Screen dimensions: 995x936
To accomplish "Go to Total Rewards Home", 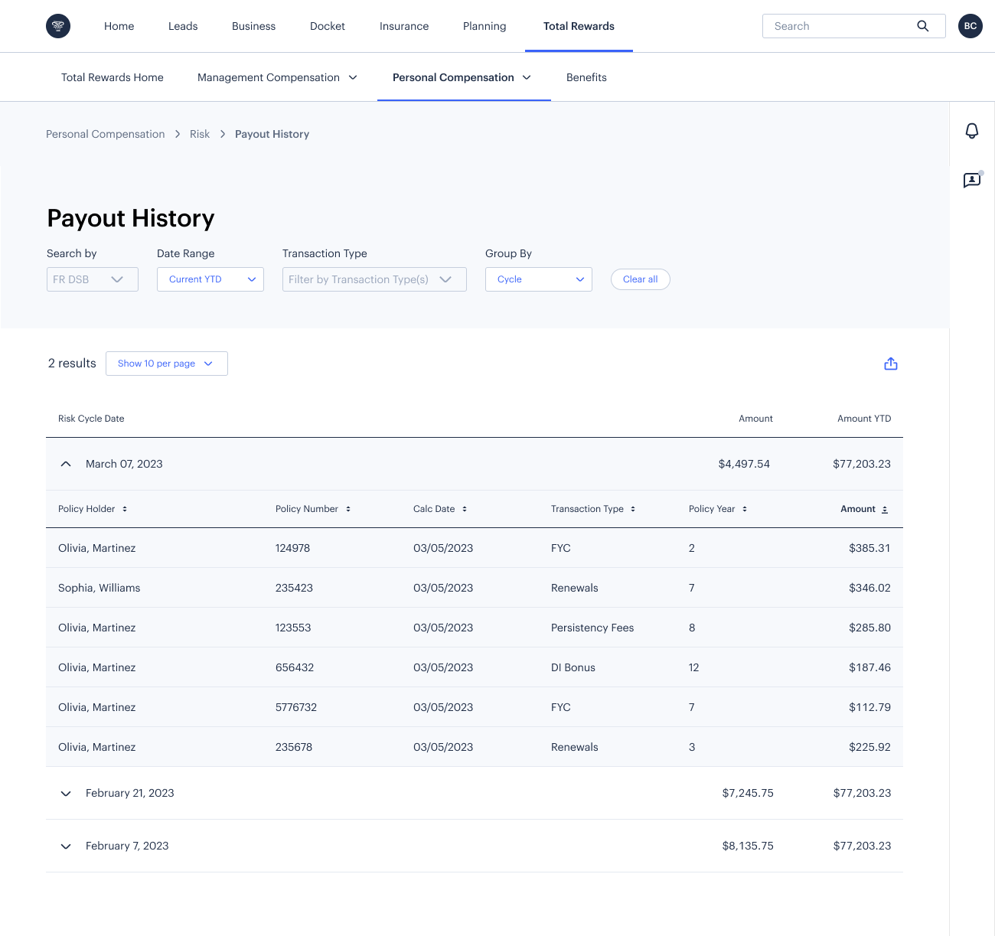I will [x=113, y=77].
